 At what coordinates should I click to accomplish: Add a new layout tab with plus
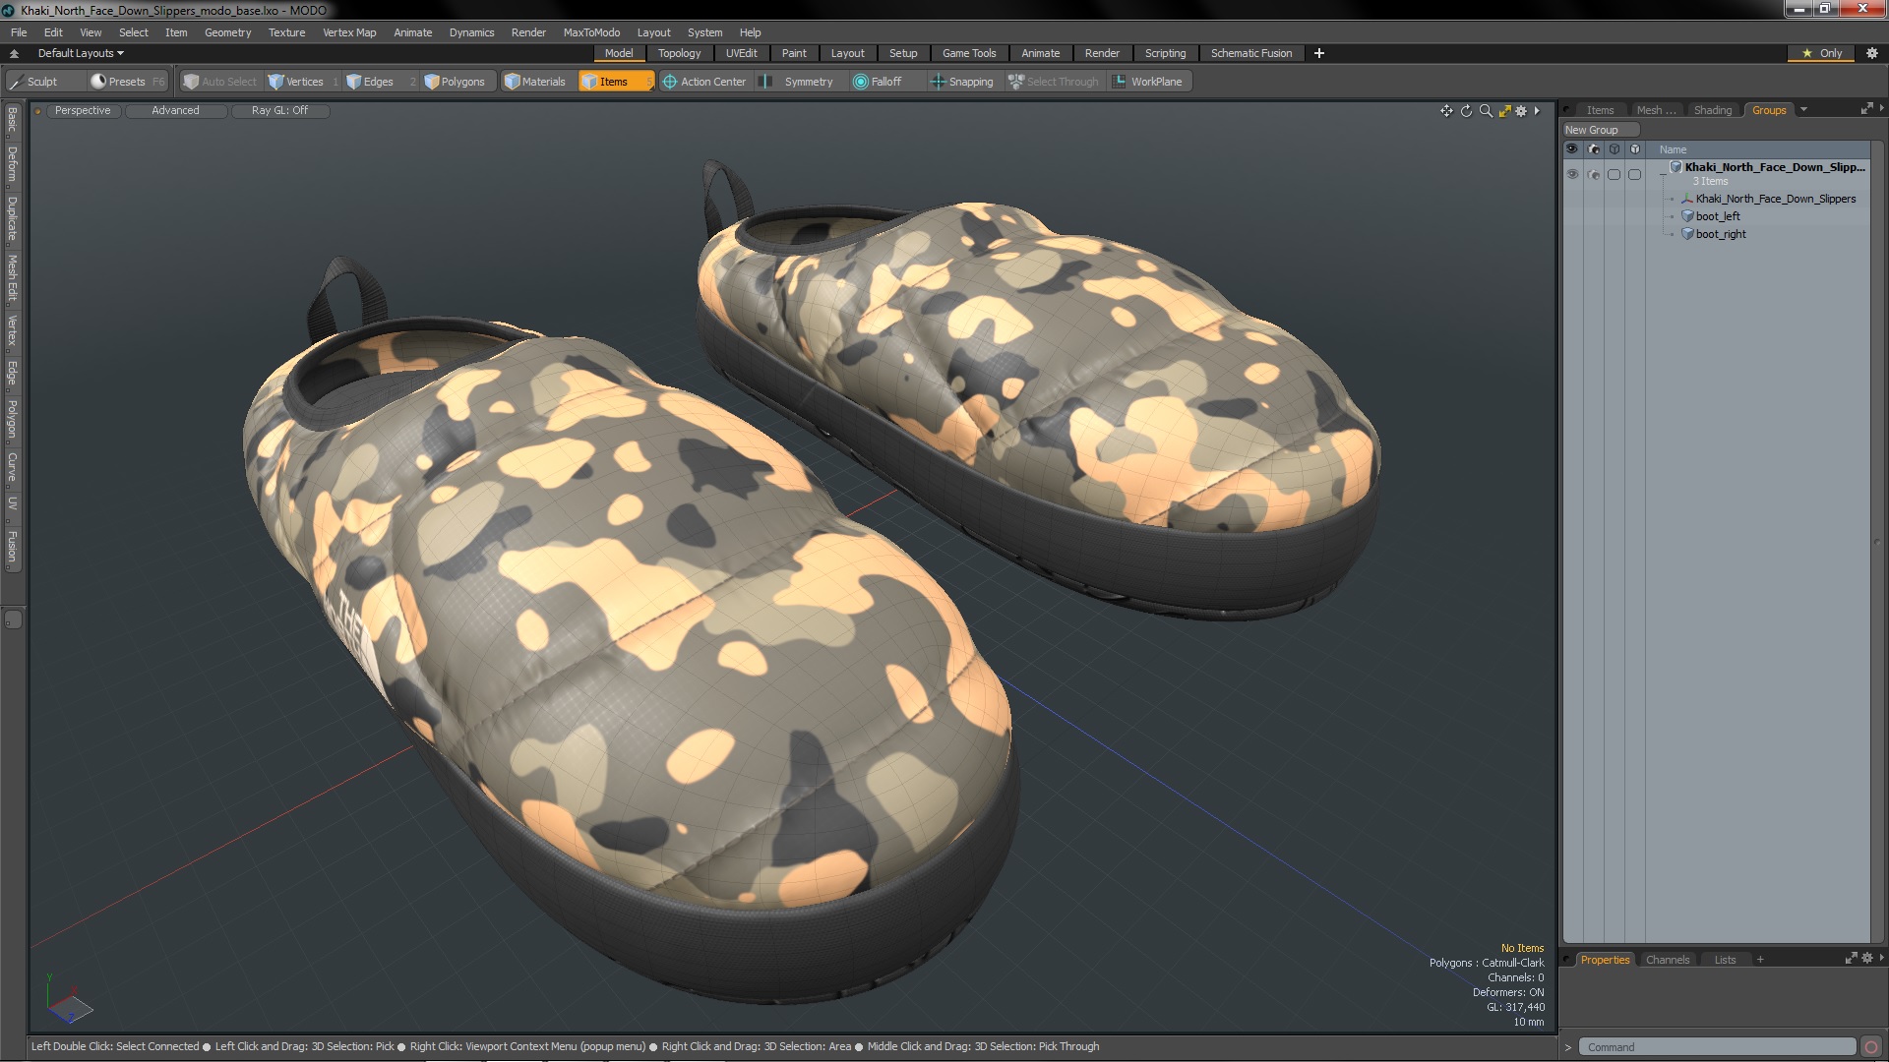coord(1318,53)
